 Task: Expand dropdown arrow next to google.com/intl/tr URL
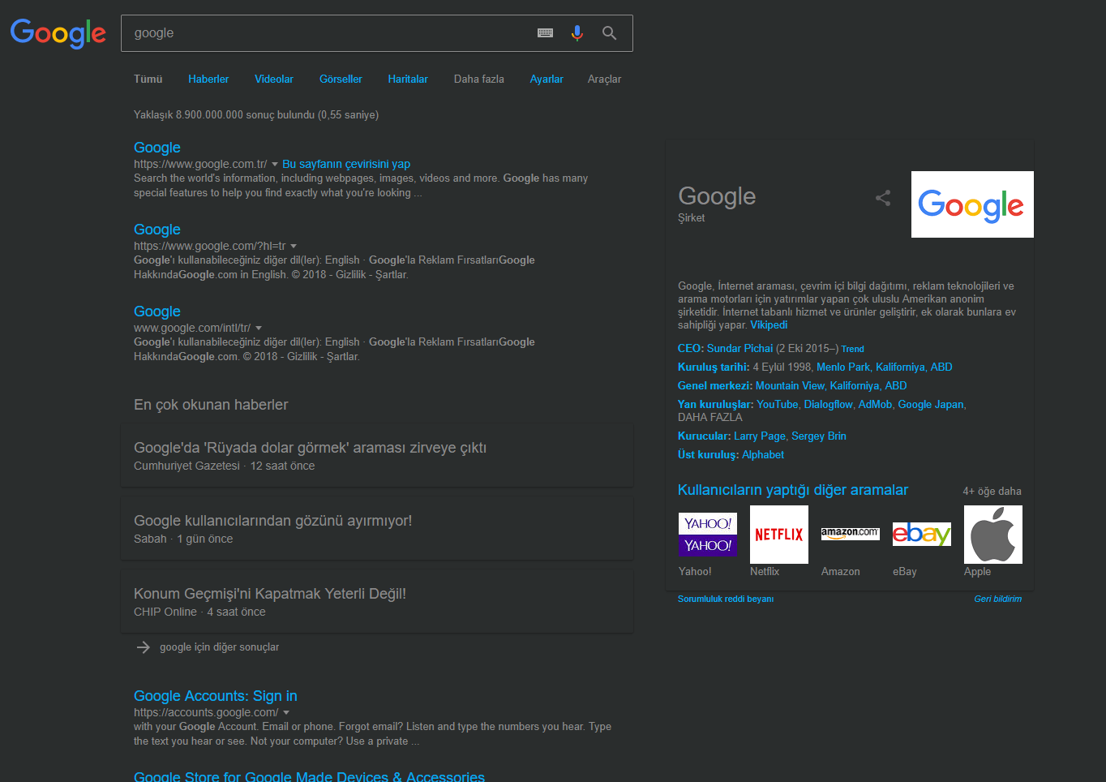[x=258, y=329]
